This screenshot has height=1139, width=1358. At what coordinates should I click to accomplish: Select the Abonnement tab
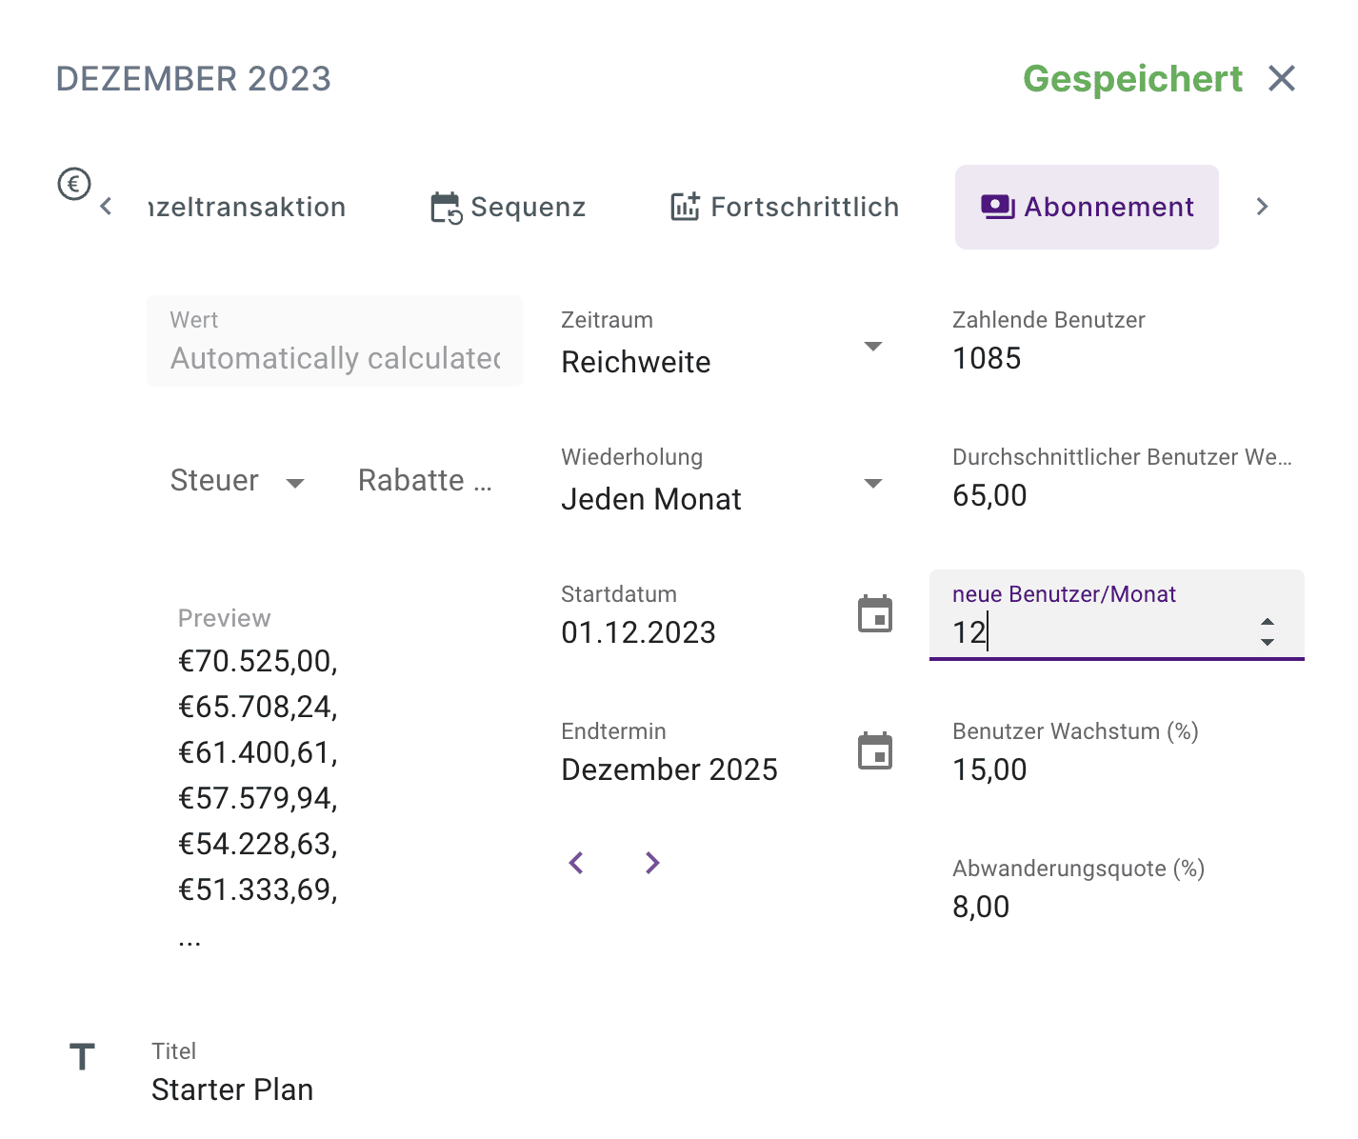tap(1087, 208)
